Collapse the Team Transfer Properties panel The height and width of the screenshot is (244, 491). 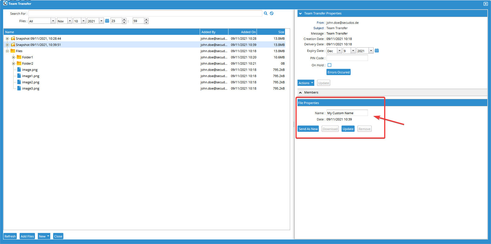pos(300,13)
